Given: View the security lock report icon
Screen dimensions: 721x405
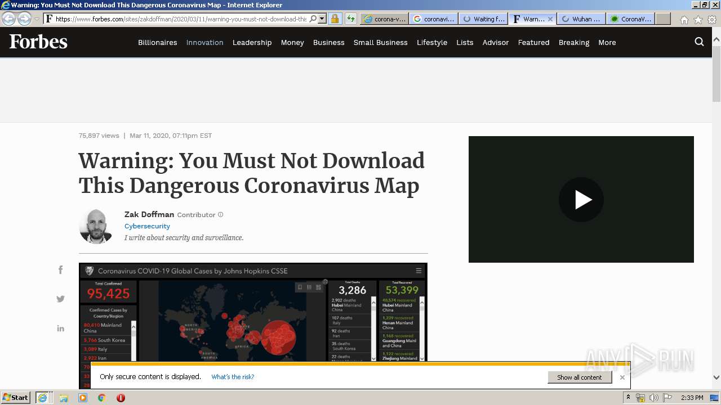Looking at the screenshot, I should coord(335,19).
